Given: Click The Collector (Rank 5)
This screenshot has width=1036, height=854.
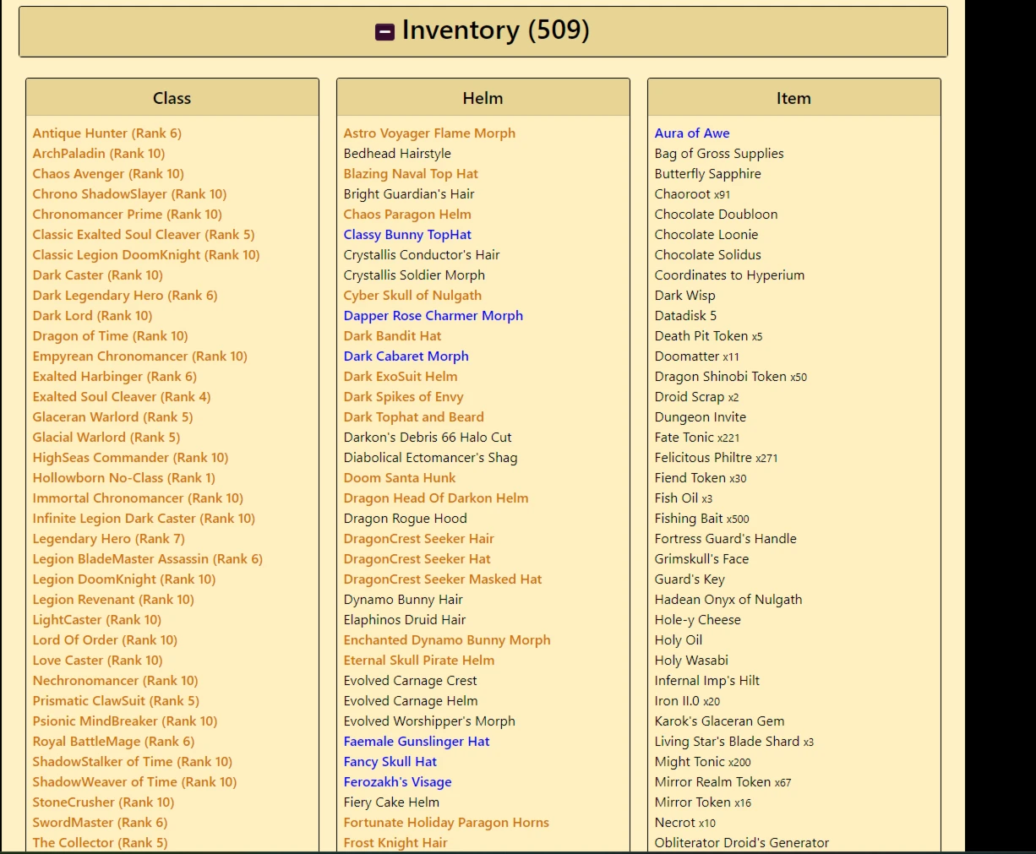Looking at the screenshot, I should click(x=101, y=843).
